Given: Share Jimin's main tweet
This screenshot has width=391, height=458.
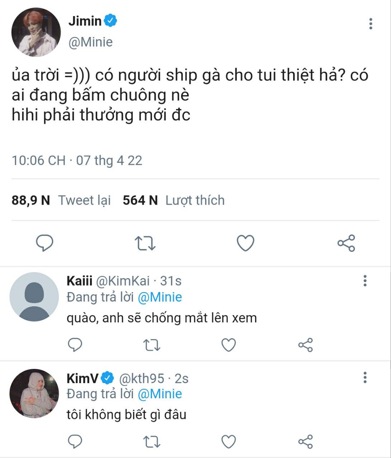Looking at the screenshot, I should click(x=346, y=243).
